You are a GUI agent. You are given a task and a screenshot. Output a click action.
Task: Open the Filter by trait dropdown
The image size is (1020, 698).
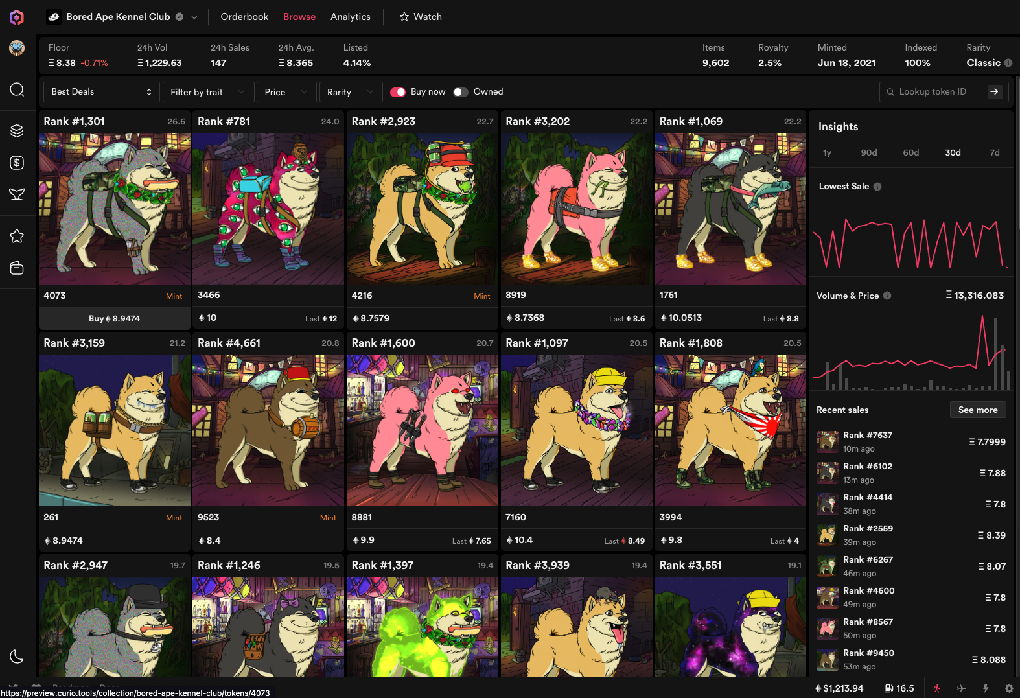point(208,92)
